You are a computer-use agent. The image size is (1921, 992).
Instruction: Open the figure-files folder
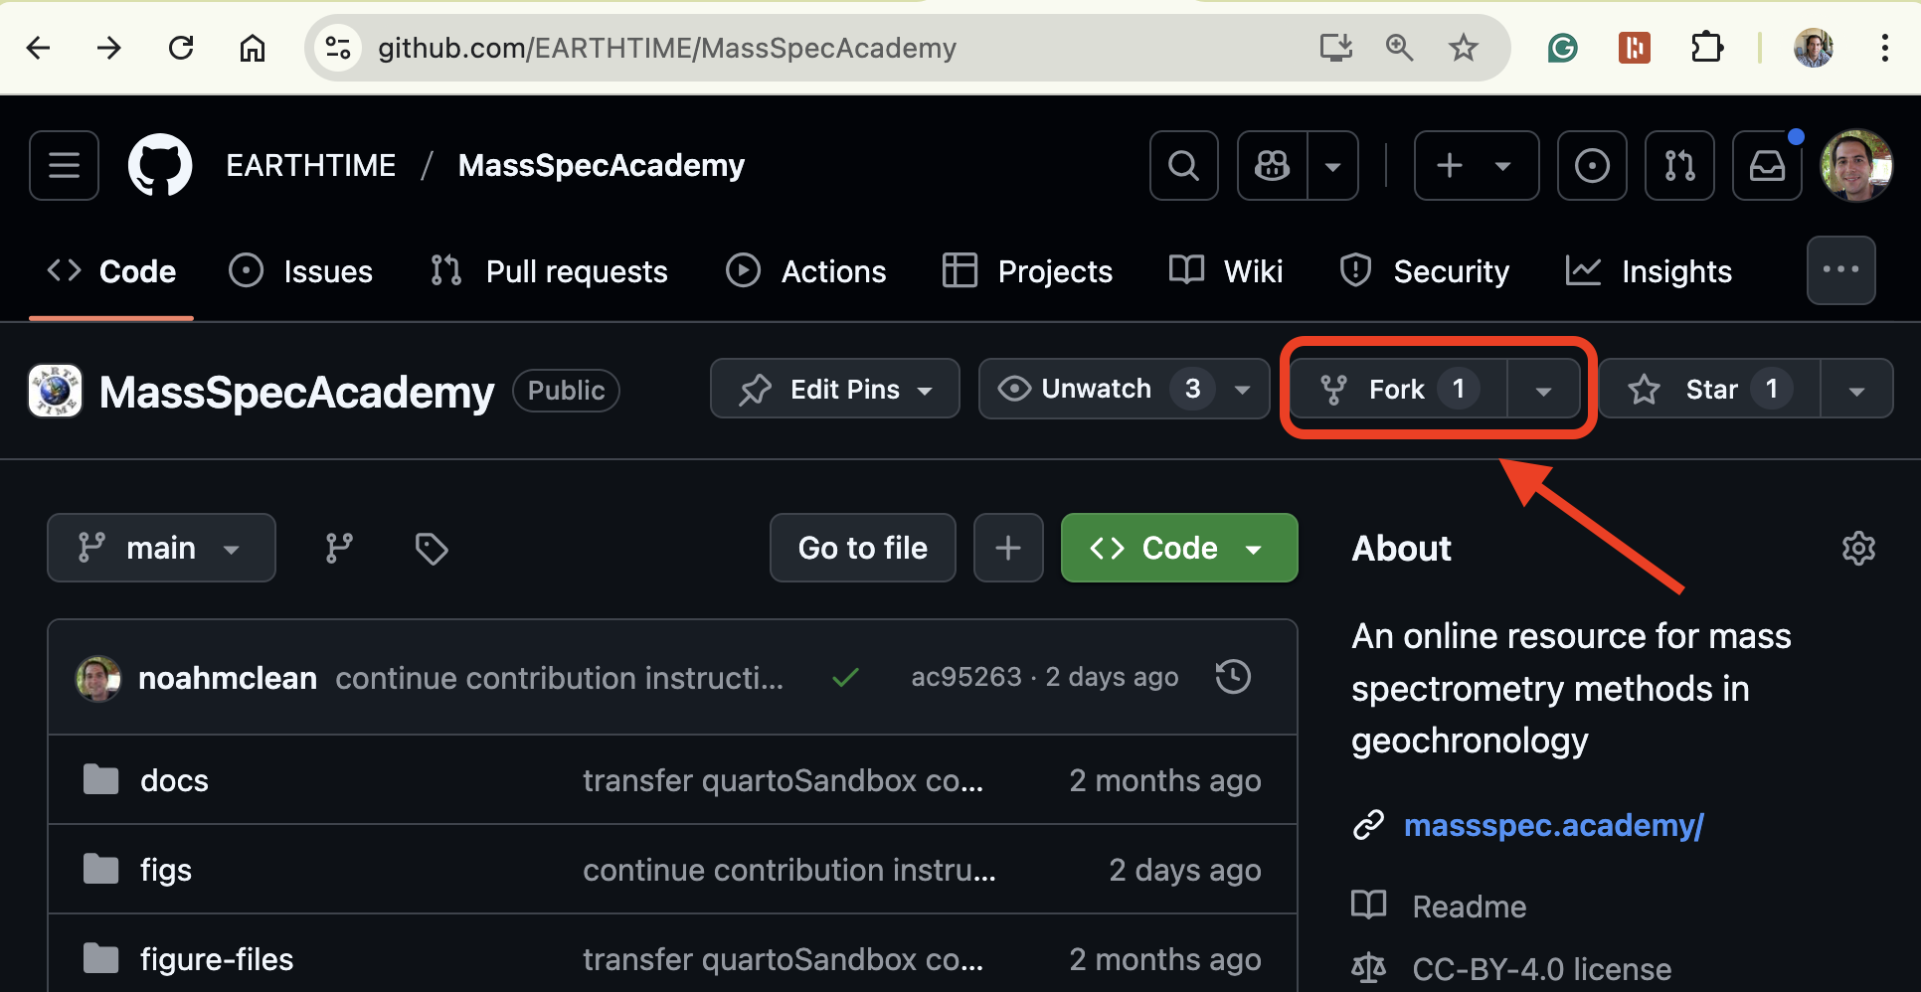(x=217, y=959)
